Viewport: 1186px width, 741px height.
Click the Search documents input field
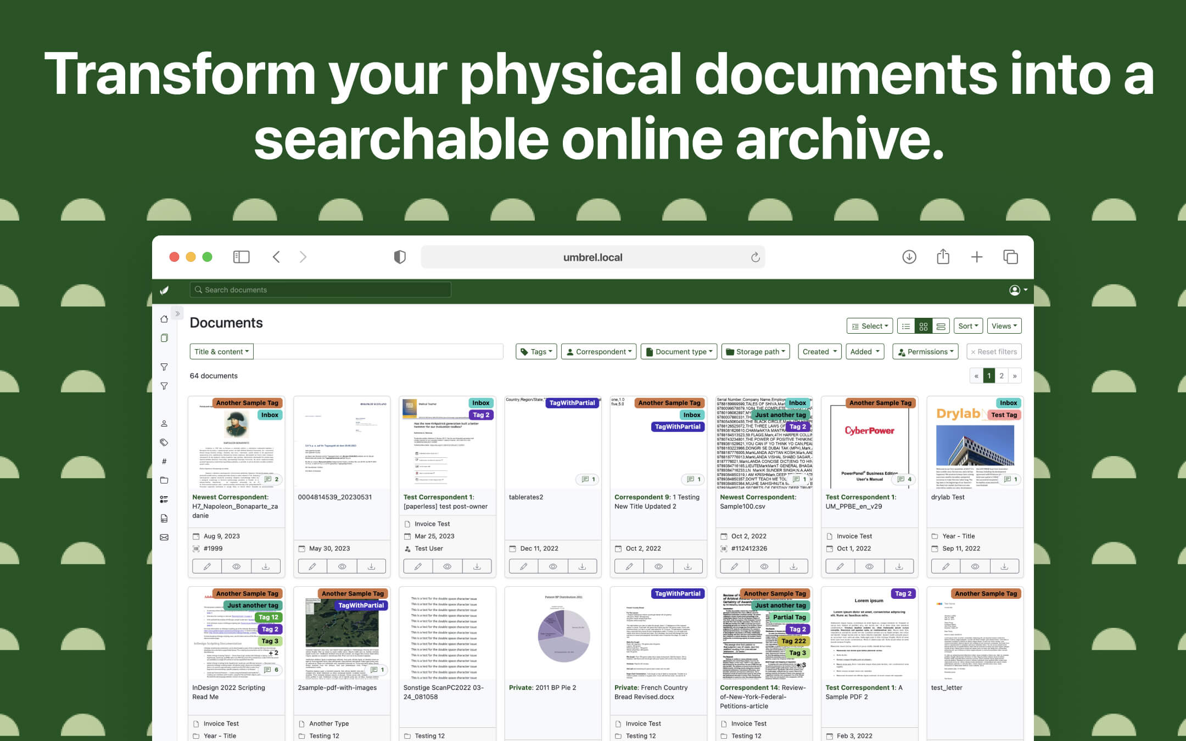click(321, 290)
